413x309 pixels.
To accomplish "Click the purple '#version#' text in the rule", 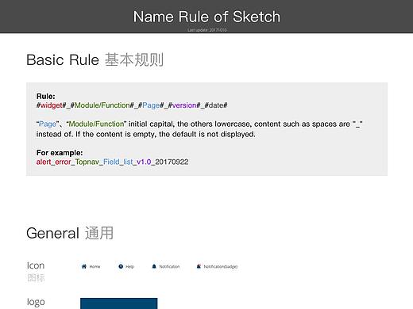I will coord(184,105).
